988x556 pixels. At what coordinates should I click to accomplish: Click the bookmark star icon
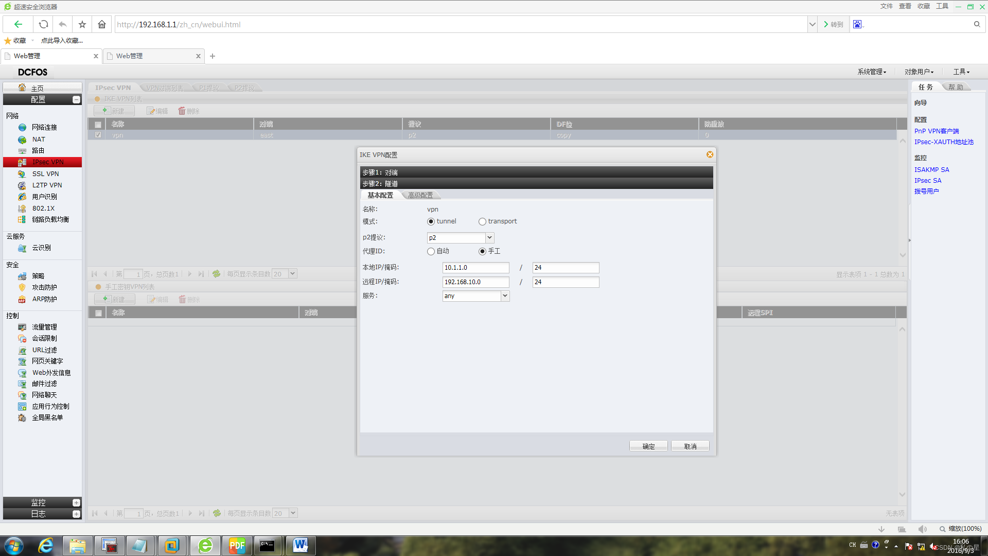tap(82, 24)
